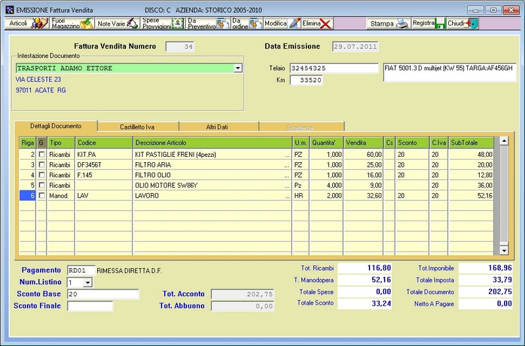Open ellipsis for KIT PASTIGLIE FRENI description
Image resolution: width=525 pixels, height=346 pixels.
pyautogui.click(x=287, y=155)
